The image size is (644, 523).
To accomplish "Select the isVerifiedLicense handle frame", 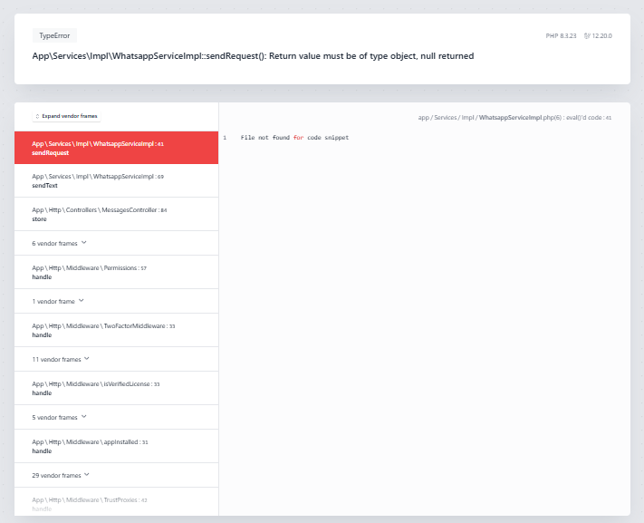I will click(x=116, y=388).
